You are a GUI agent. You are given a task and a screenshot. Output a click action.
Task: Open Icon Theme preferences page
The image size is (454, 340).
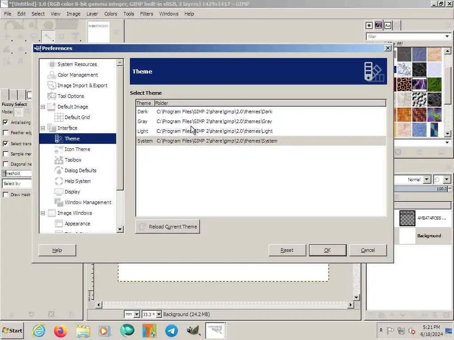77,149
